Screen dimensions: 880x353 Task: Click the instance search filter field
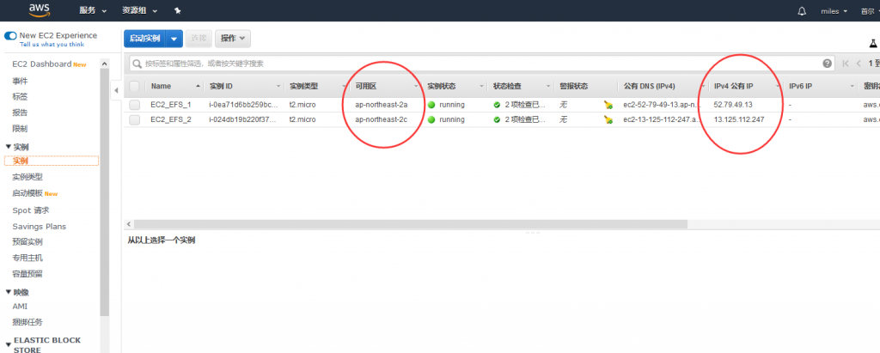tap(481, 64)
